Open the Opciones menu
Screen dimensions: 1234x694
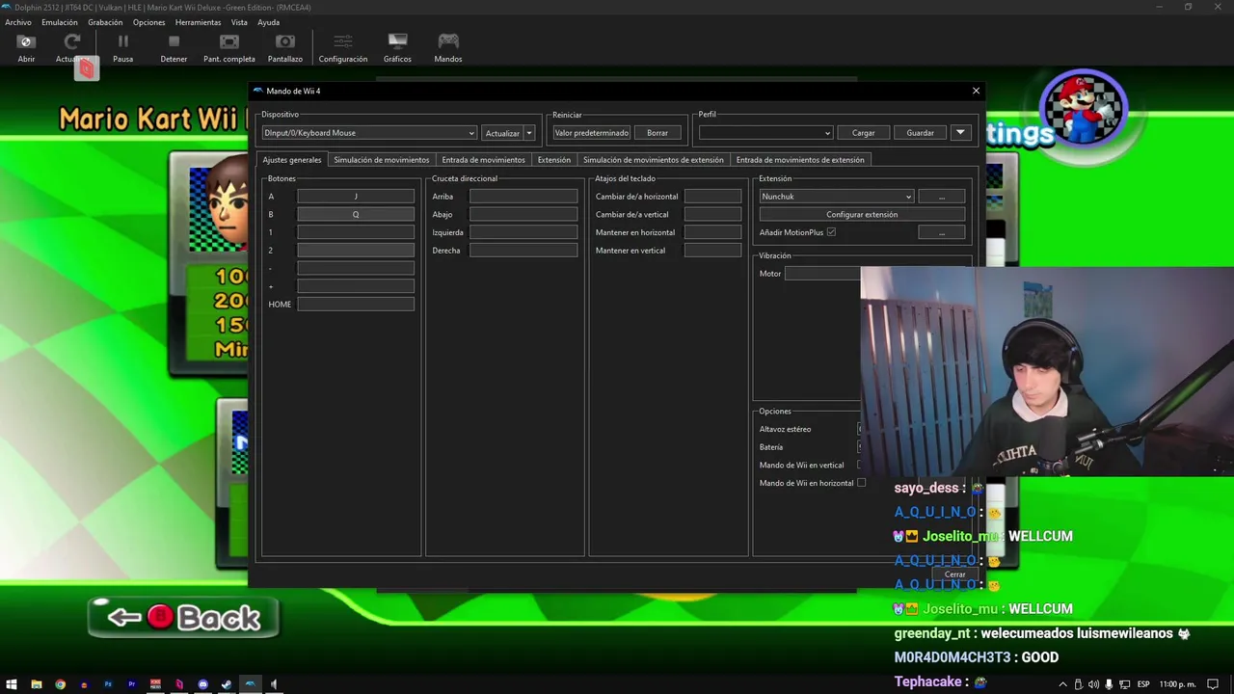tap(149, 22)
